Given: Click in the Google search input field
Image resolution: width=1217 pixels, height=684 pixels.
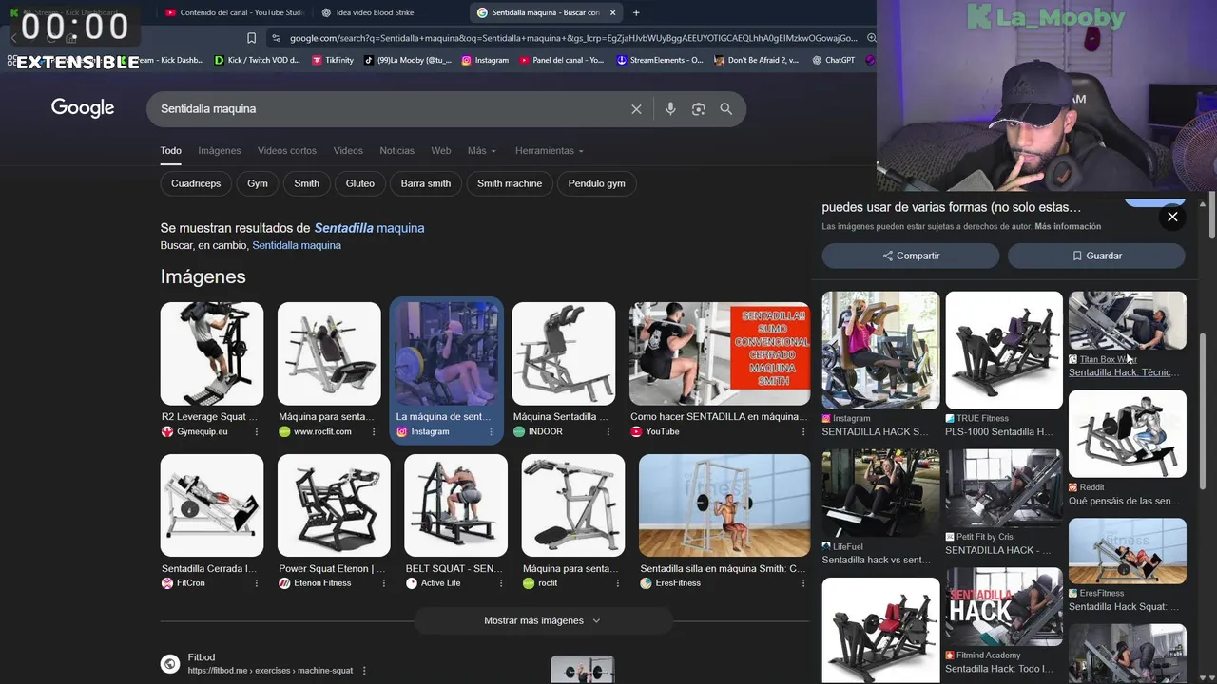Looking at the screenshot, I should (390, 109).
